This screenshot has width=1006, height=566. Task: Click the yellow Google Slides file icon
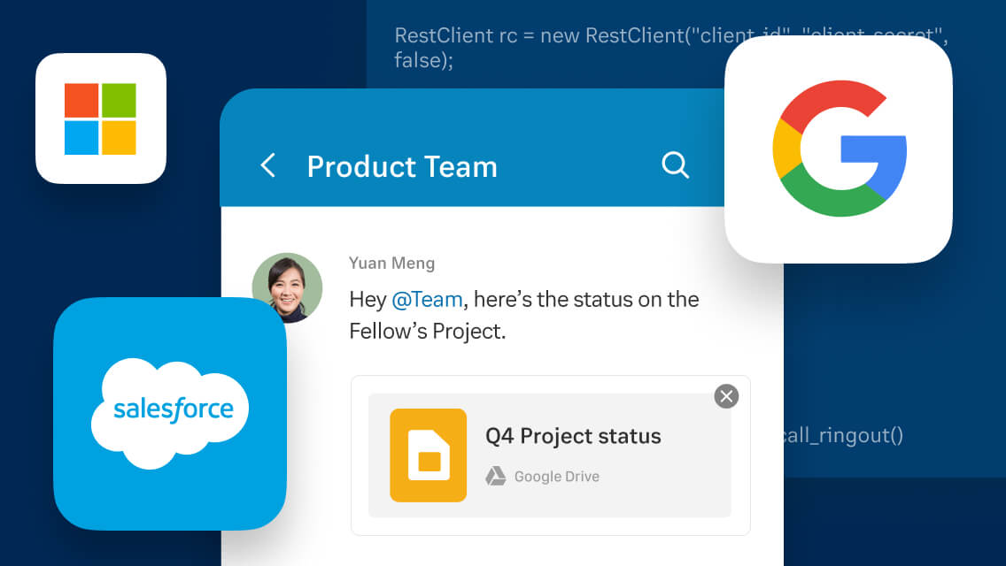(x=428, y=455)
